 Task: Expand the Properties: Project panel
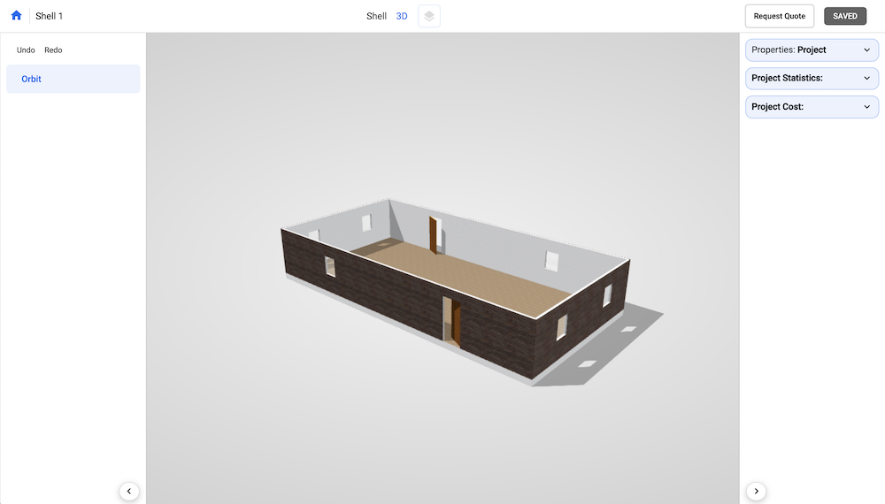pos(812,50)
